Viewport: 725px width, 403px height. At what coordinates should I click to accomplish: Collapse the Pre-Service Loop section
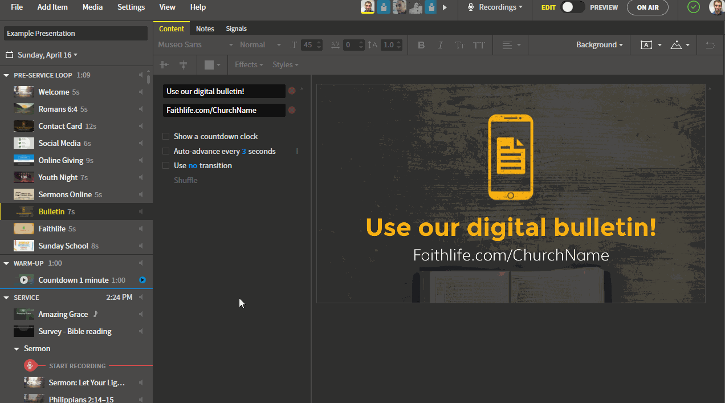click(6, 75)
